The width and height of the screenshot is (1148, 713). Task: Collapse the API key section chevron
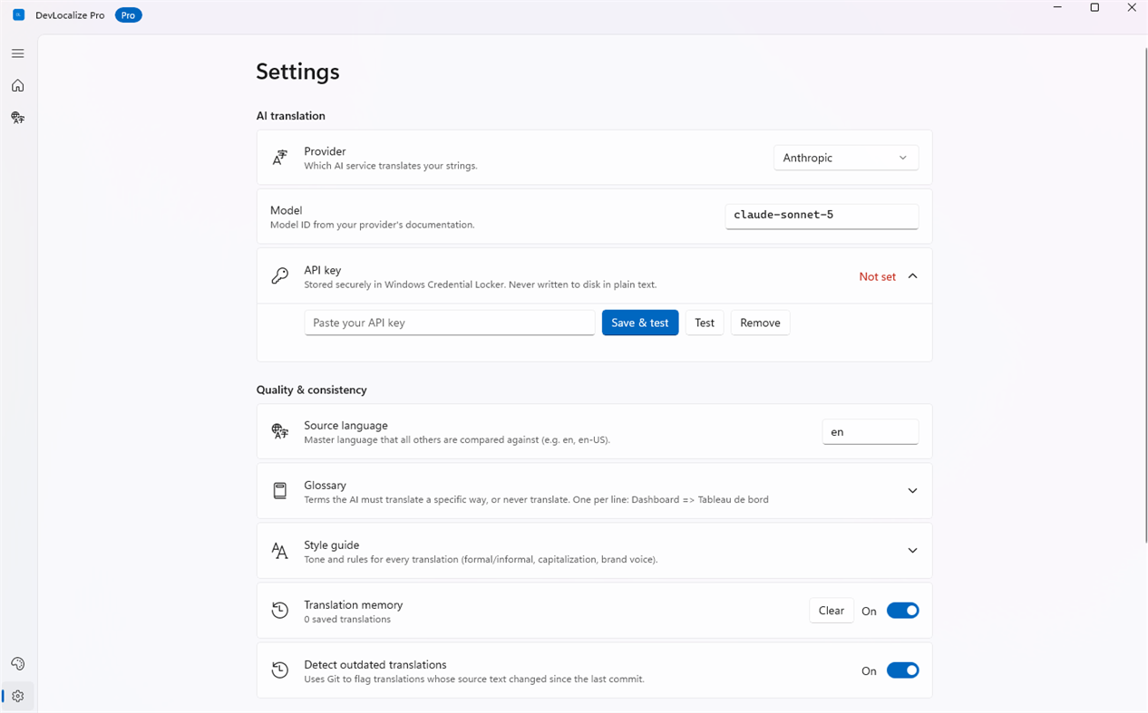912,276
